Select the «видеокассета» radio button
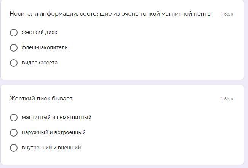 click(x=14, y=63)
